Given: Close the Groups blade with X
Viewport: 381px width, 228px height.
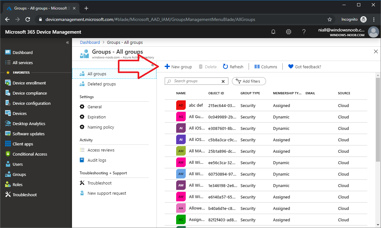Looking at the screenshot, I should (x=376, y=51).
